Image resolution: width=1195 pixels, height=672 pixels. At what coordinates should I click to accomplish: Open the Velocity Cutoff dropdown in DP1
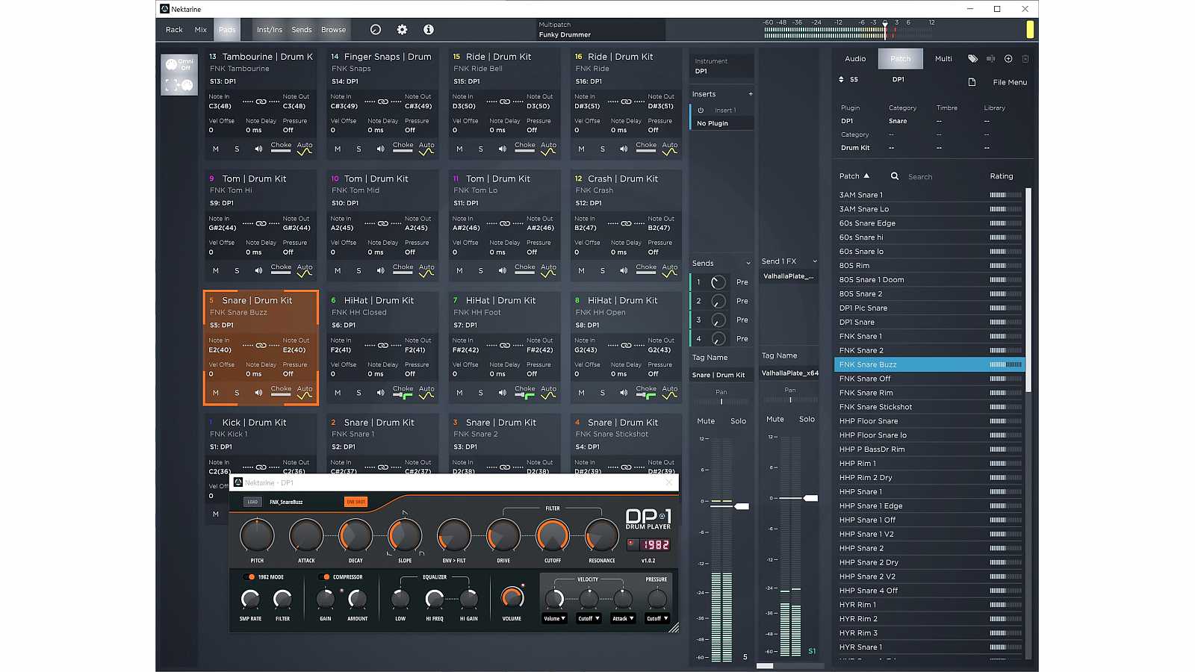point(589,618)
